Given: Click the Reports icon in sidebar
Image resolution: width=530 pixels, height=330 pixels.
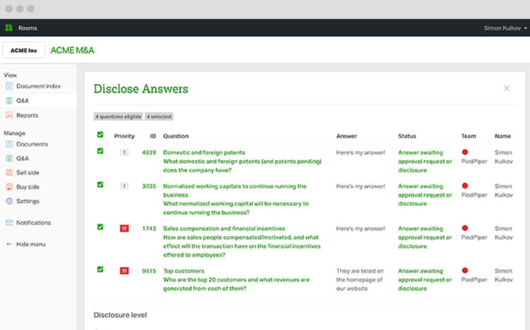Looking at the screenshot, I should [x=9, y=115].
